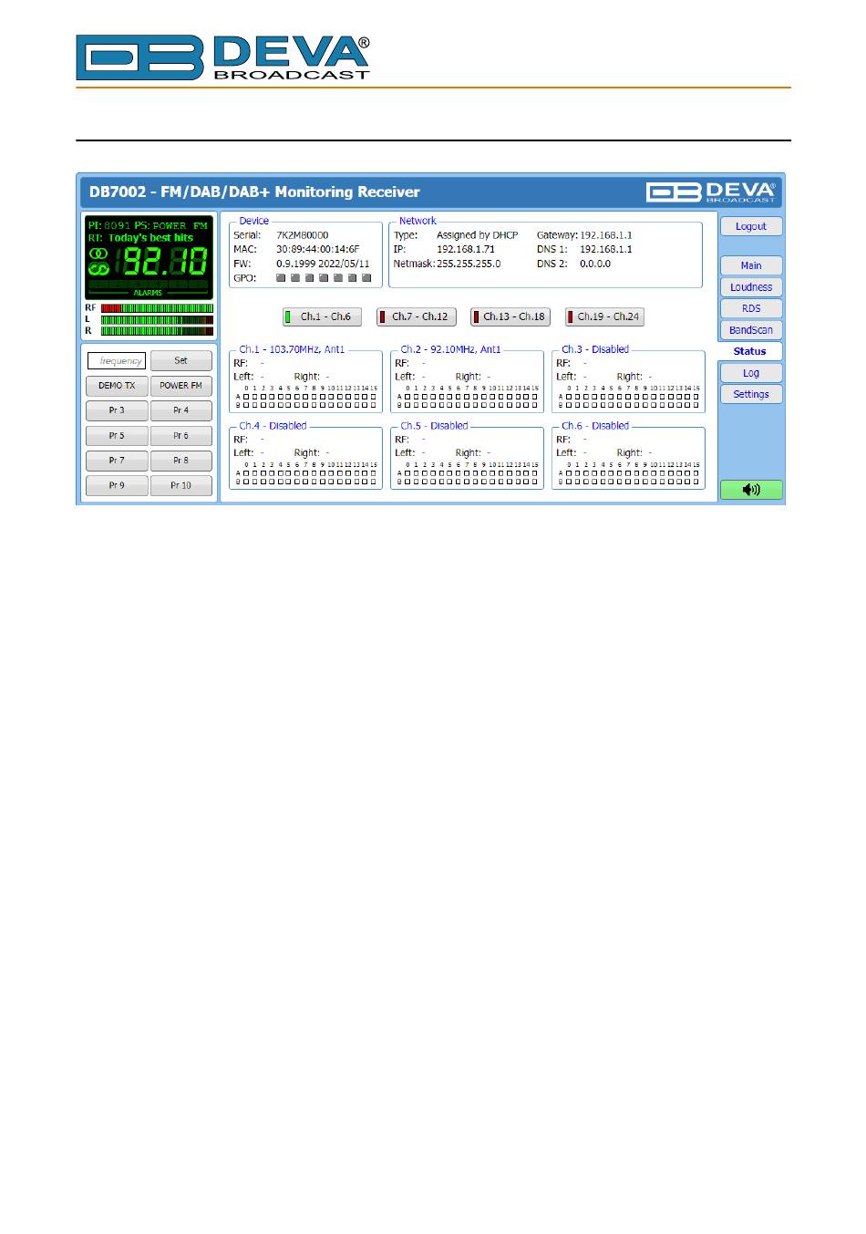Toggle the green speaker audio button
Viewport: 866px width, 1234px height.
(751, 490)
